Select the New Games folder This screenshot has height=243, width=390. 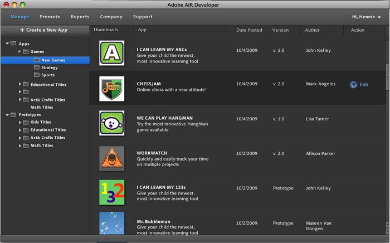coord(45,60)
